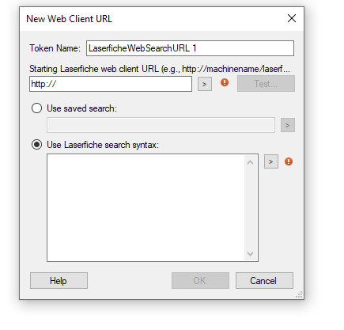Click the warning icon beside search syntax box
Viewport: 344px width, 330px height.
click(289, 161)
